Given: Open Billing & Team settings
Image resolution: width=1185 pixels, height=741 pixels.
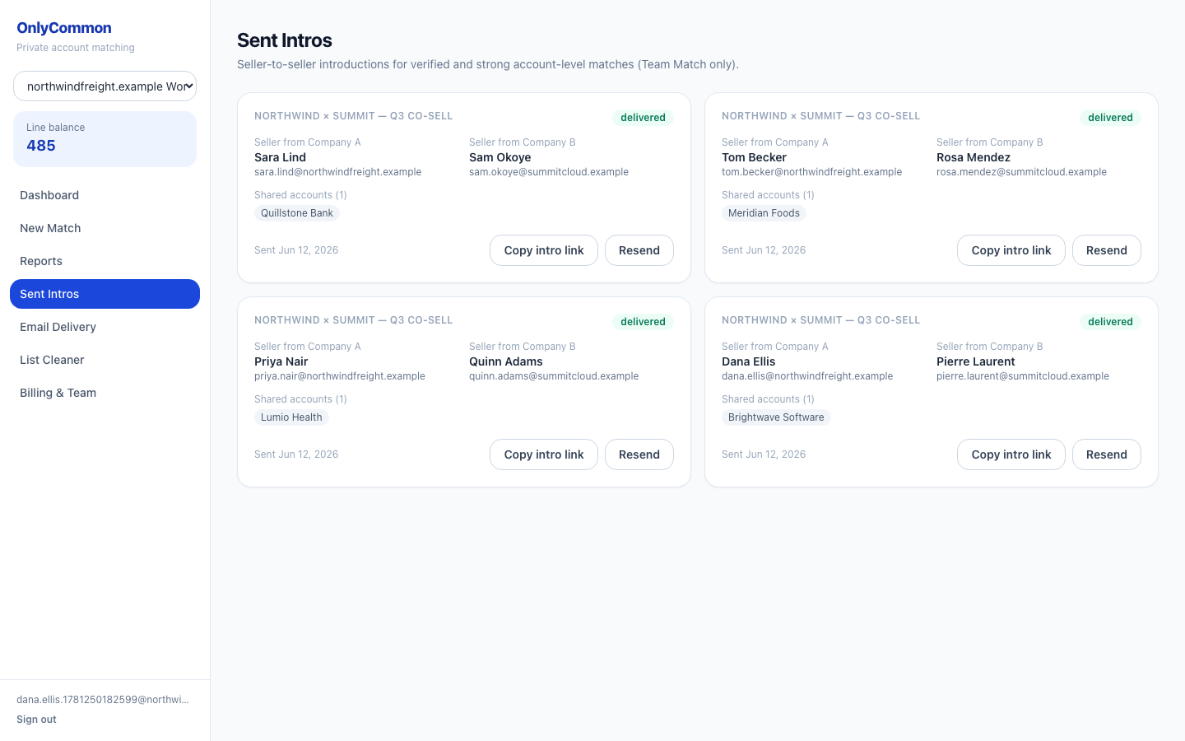Looking at the screenshot, I should [105, 393].
